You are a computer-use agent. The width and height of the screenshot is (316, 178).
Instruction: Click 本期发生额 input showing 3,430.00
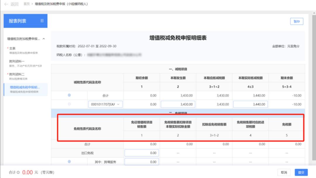pyautogui.click(x=178, y=104)
